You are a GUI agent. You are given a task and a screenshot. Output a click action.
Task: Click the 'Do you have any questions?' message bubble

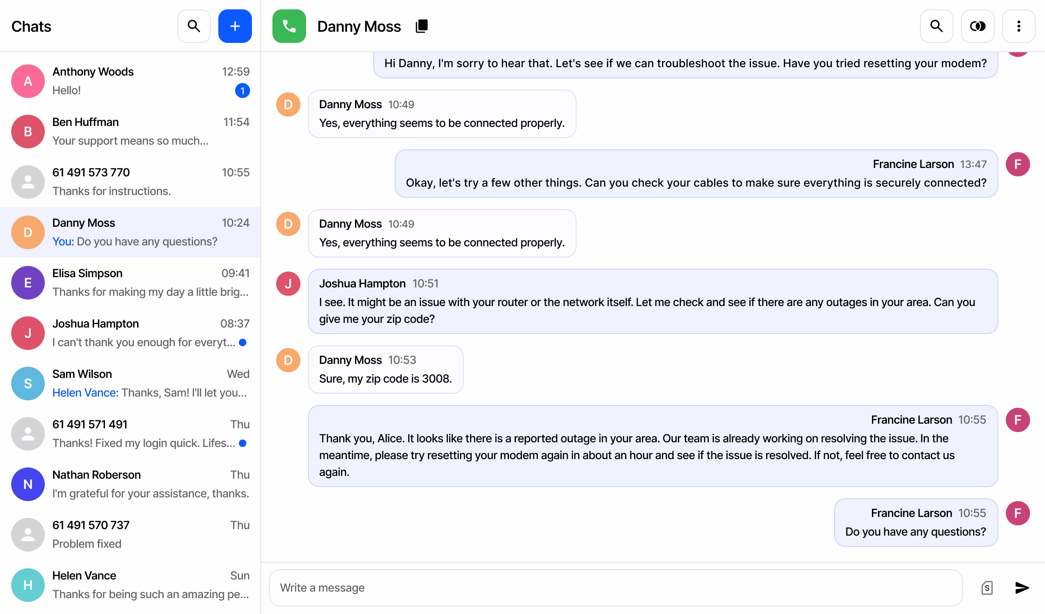pos(916,523)
